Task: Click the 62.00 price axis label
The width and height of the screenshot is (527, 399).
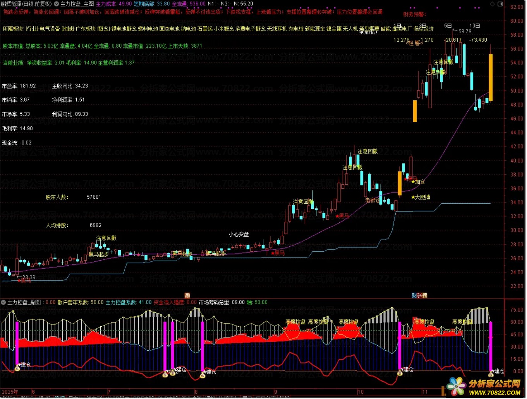Action: (517, 7)
